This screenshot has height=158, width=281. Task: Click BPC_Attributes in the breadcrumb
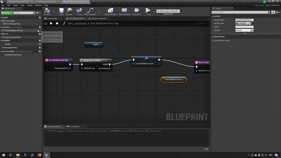point(77,23)
